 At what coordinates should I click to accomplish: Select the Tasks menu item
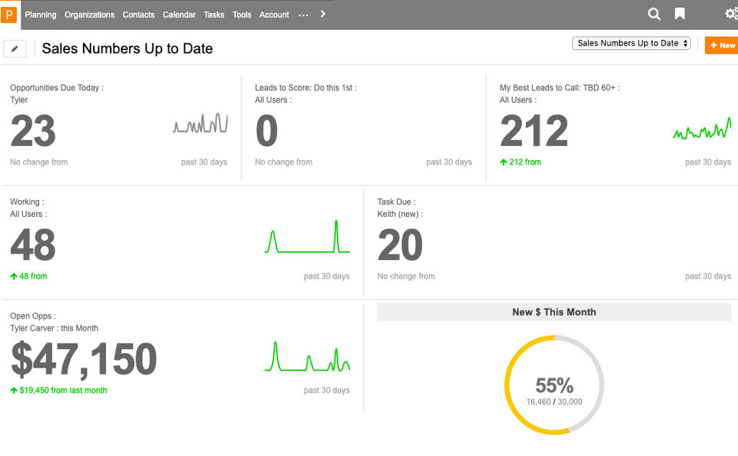pyautogui.click(x=214, y=15)
